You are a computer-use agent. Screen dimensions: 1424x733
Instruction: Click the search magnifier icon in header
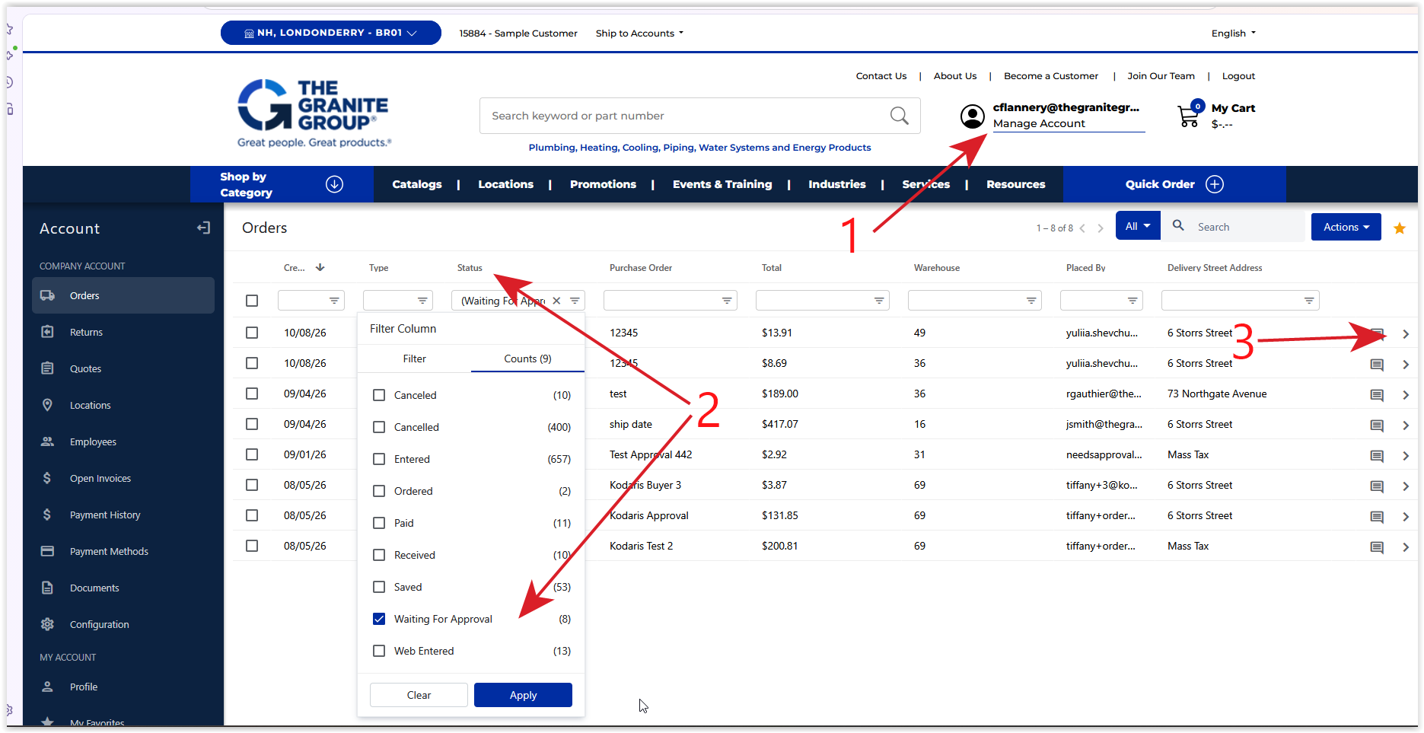[899, 116]
